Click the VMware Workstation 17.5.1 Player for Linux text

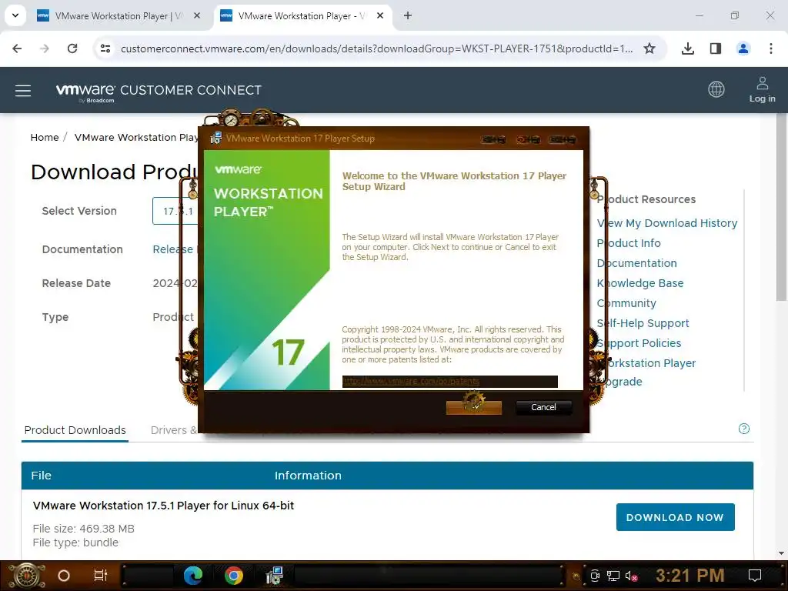point(163,506)
